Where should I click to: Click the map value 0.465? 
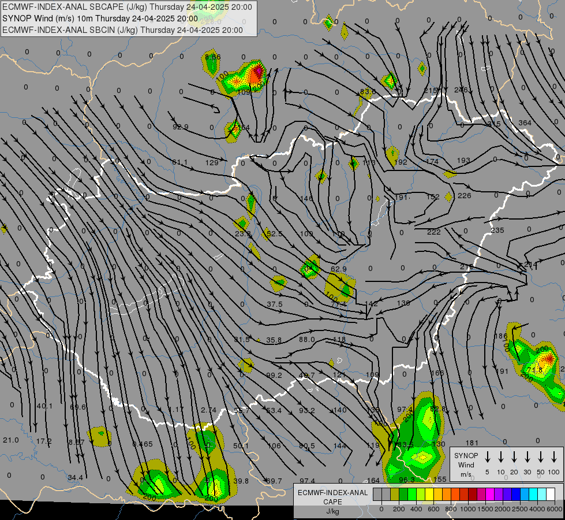pyautogui.click(x=143, y=444)
